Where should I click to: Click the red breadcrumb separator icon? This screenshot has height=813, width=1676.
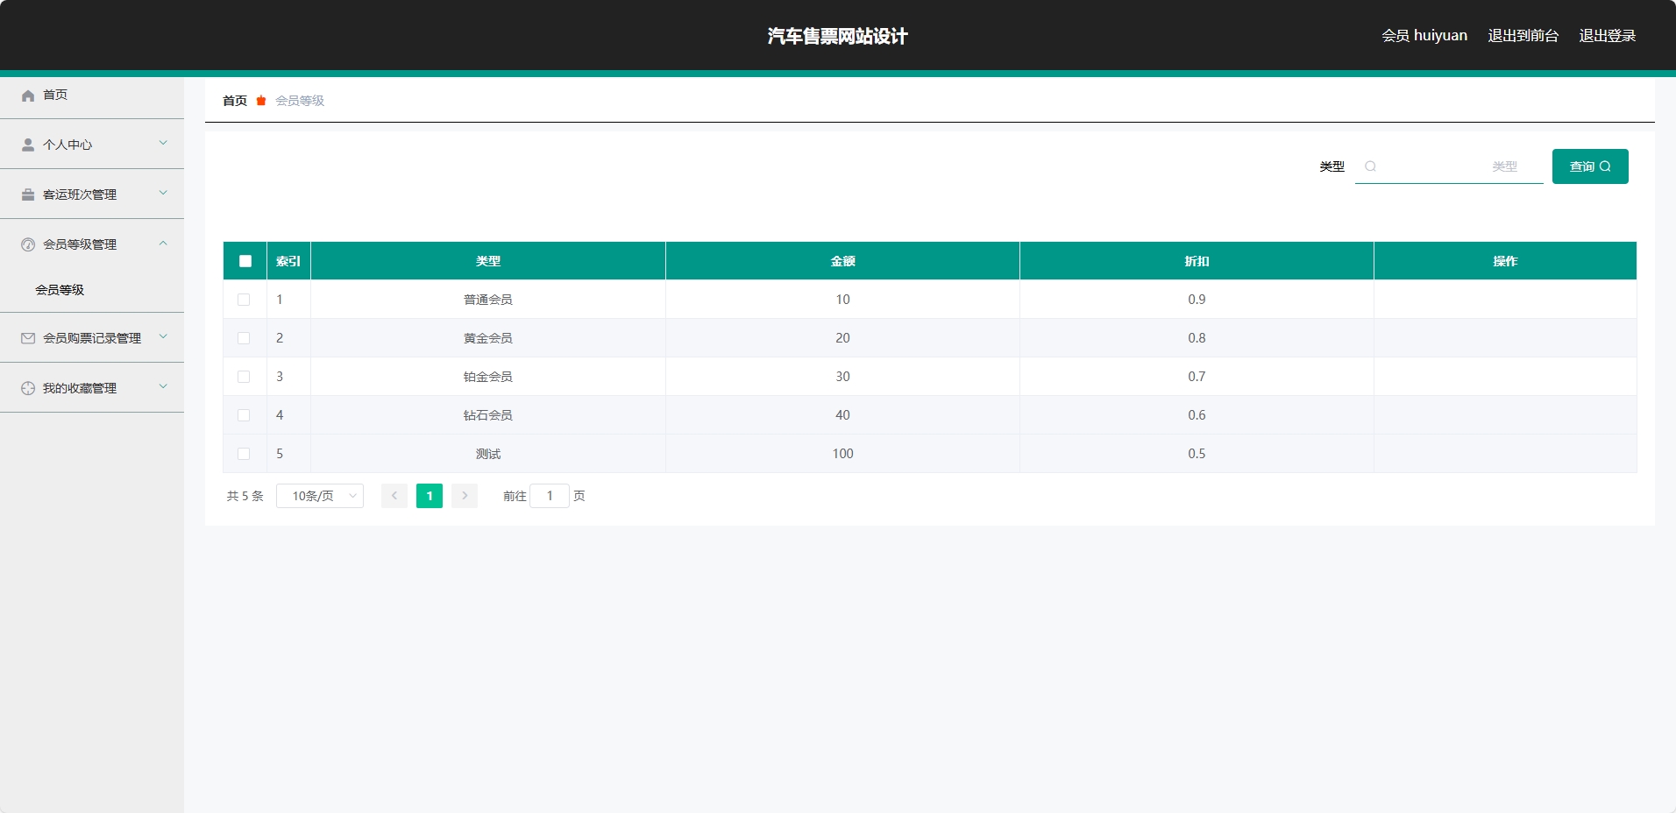click(259, 101)
